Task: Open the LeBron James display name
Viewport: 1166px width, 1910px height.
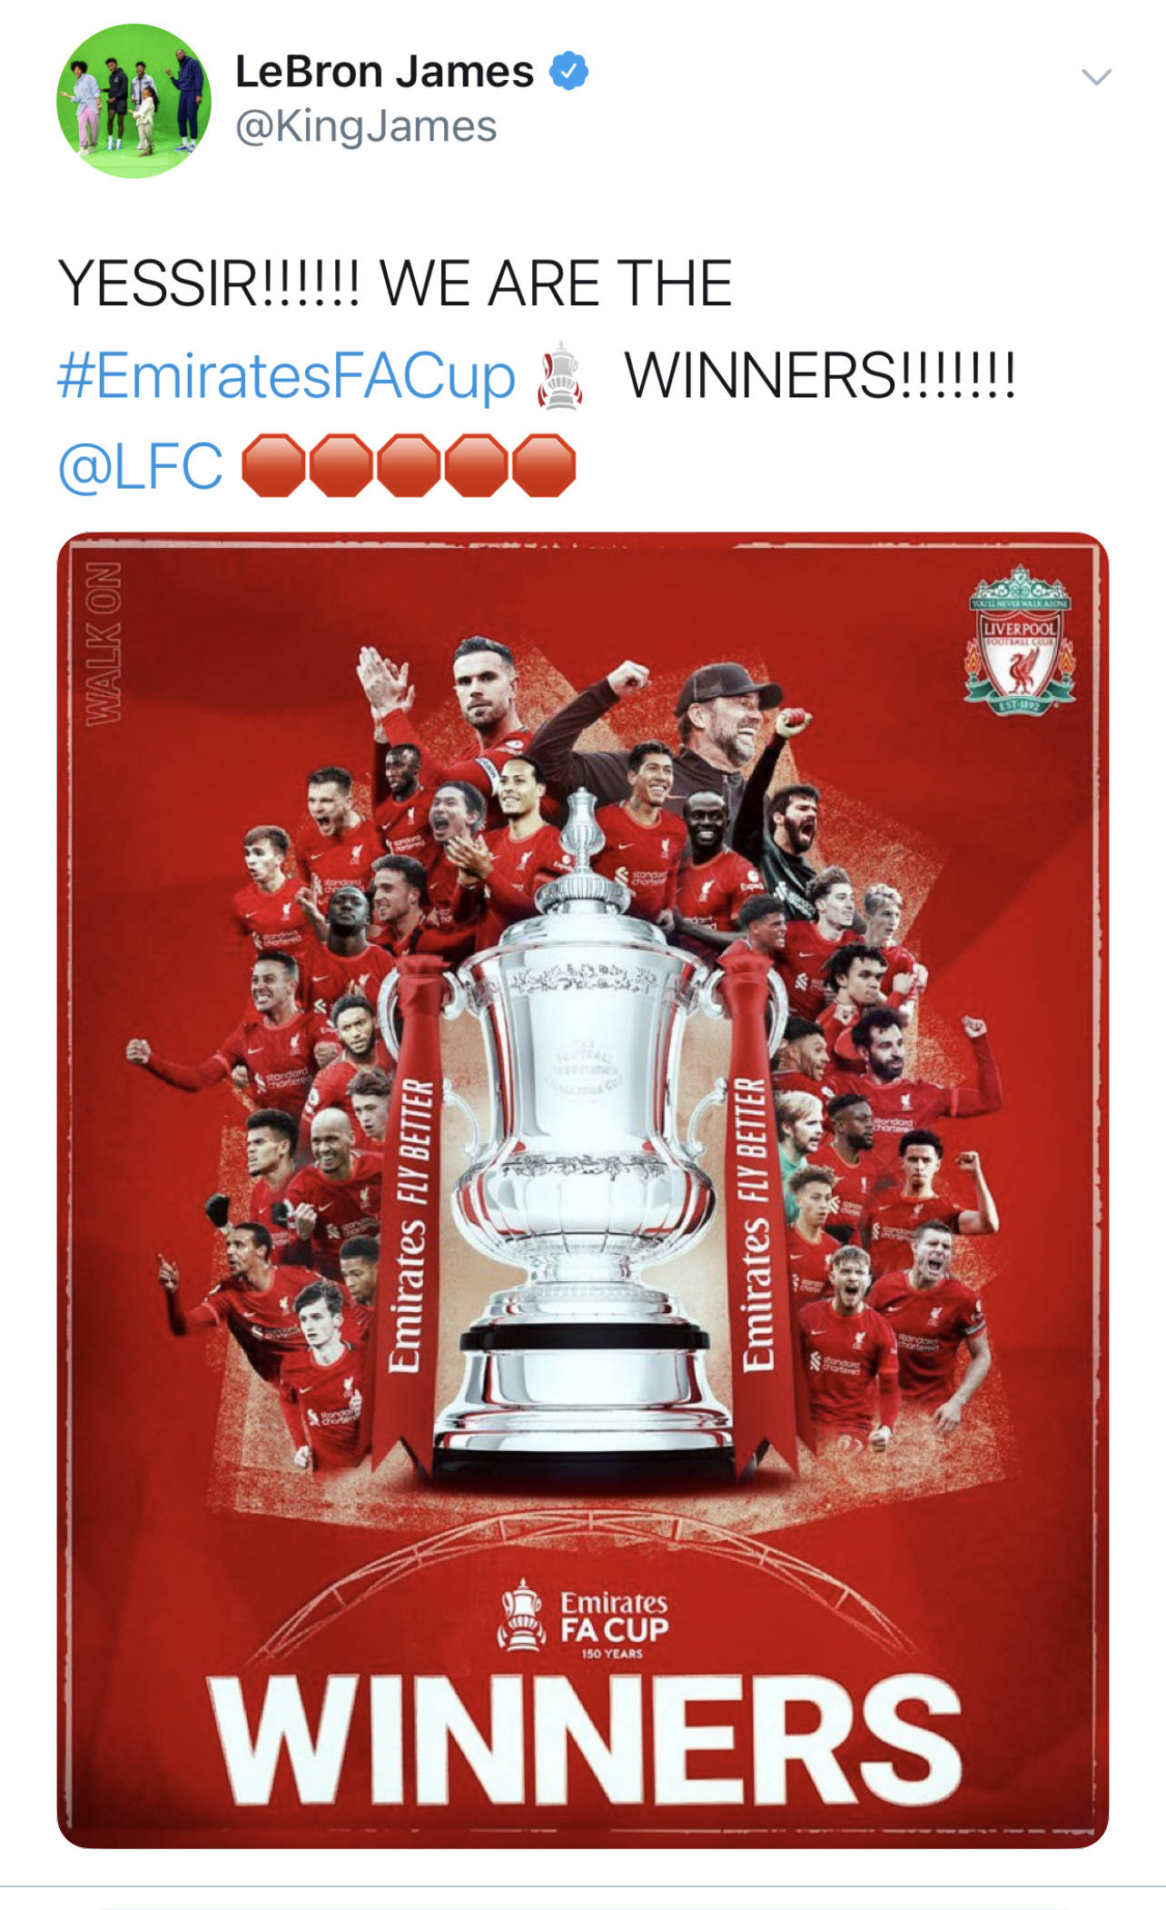Action: coord(384,72)
